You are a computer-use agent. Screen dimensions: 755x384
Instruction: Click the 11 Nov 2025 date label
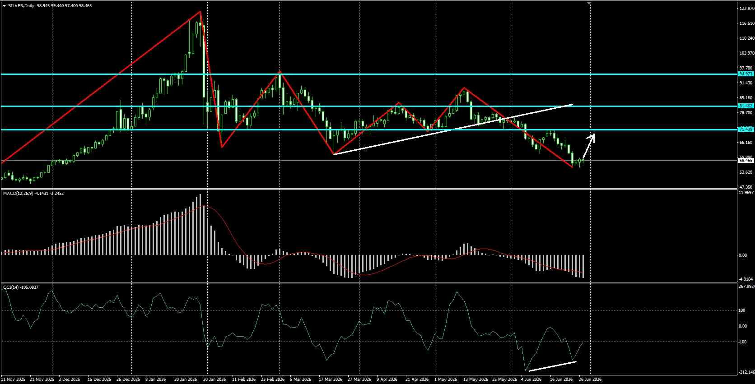[x=13, y=379]
